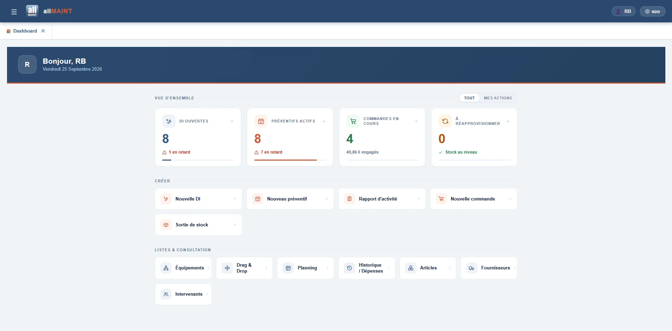Click the Intervenants people icon

[x=166, y=294]
